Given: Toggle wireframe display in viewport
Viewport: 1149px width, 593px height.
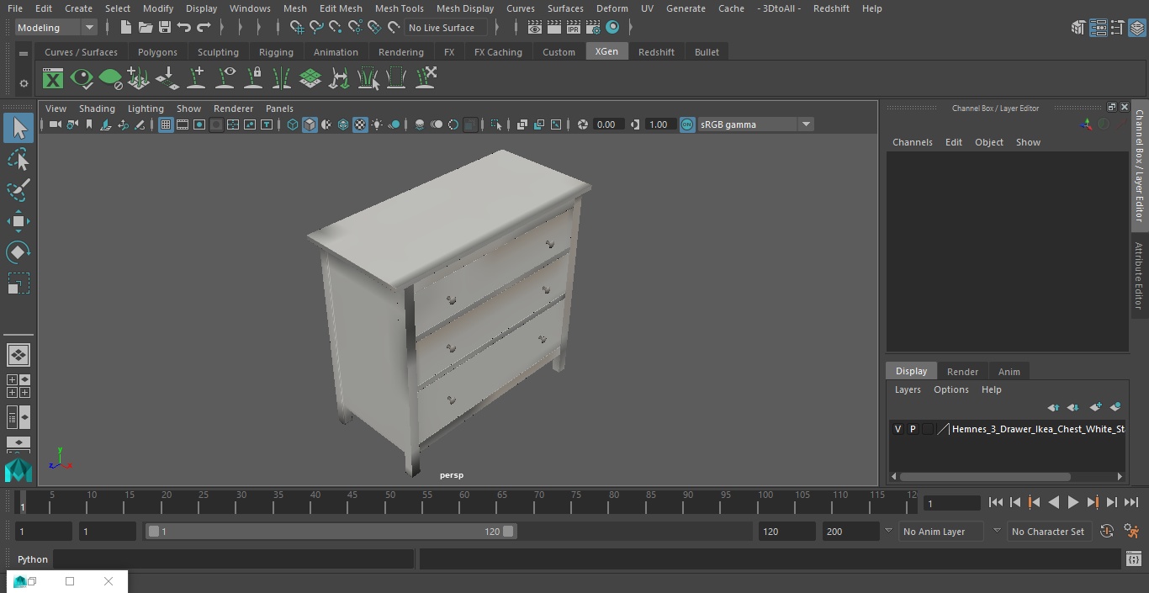Looking at the screenshot, I should (292, 124).
